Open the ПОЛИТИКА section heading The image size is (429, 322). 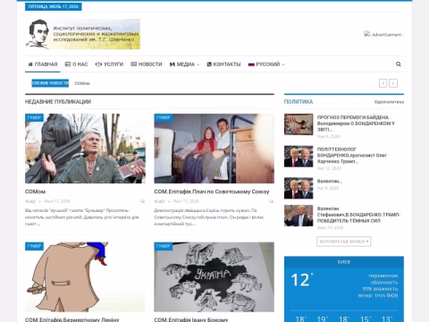pos(299,102)
